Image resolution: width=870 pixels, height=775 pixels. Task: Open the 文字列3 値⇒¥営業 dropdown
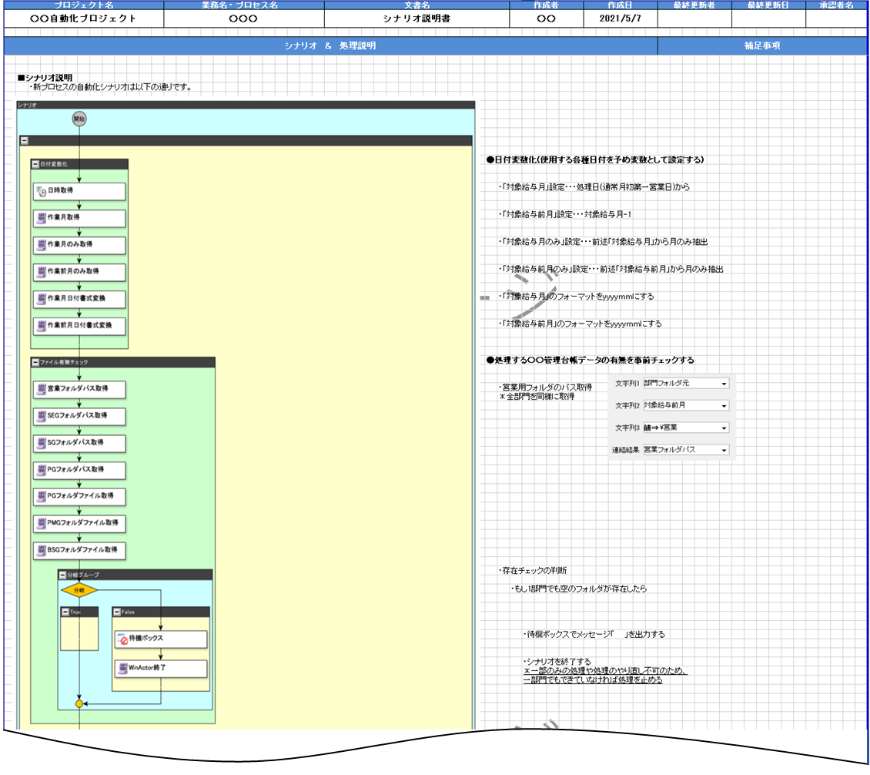click(x=724, y=428)
